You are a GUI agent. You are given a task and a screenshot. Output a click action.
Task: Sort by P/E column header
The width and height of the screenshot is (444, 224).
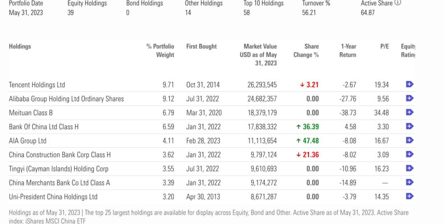384,46
